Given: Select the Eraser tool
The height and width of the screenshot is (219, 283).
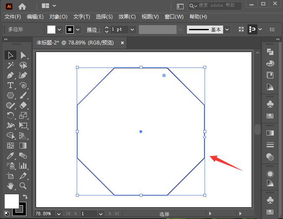Looking at the screenshot, I should 23,105.
